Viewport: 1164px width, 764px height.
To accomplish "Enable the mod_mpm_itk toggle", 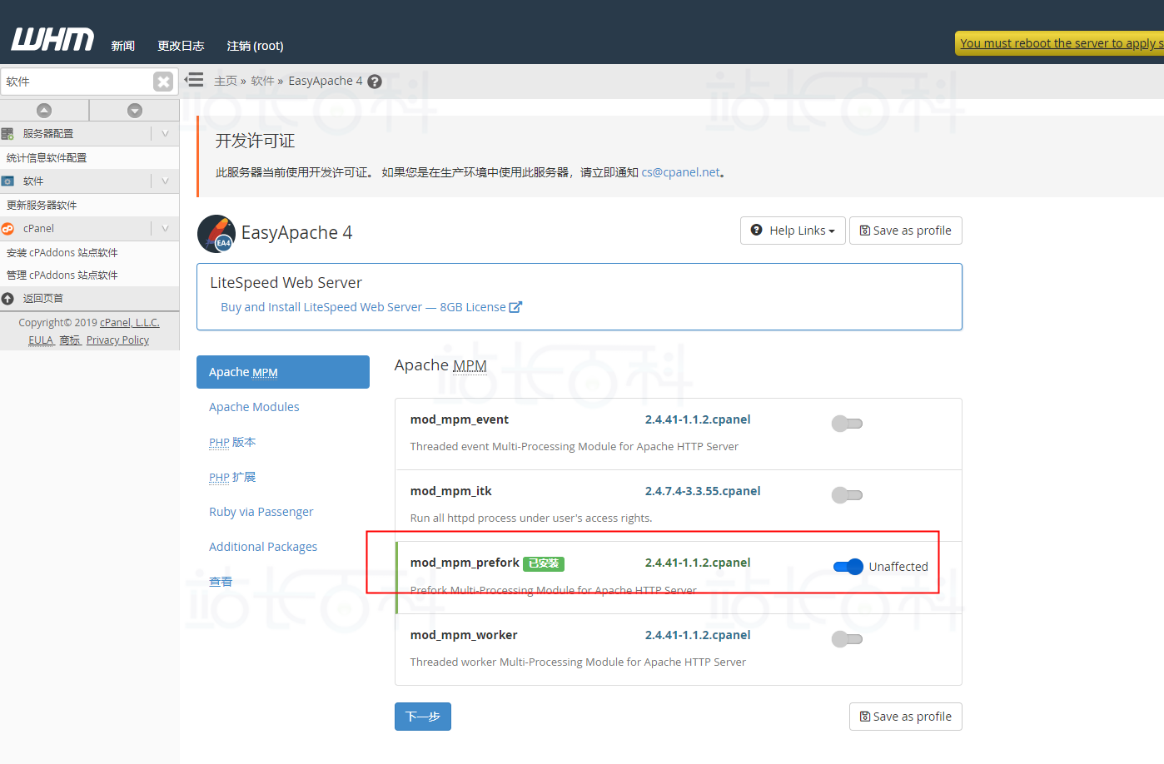I will tap(847, 495).
